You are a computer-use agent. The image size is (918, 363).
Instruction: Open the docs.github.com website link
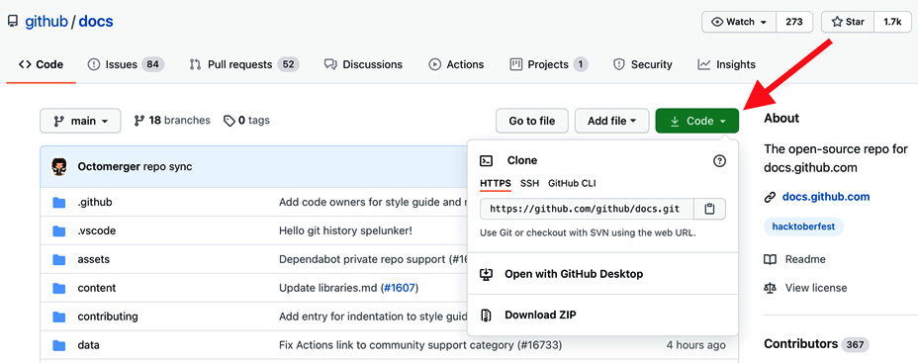826,197
